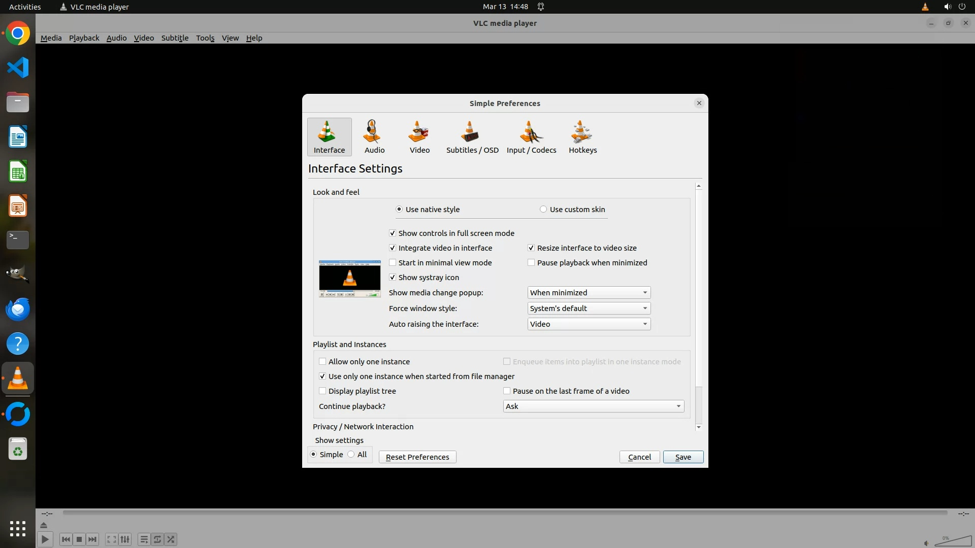Open the Playback menu
Screen dimensions: 975x548
pyautogui.click(x=84, y=38)
